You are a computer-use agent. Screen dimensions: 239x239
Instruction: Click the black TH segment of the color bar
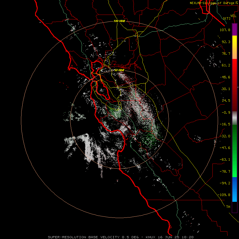[234, 207]
